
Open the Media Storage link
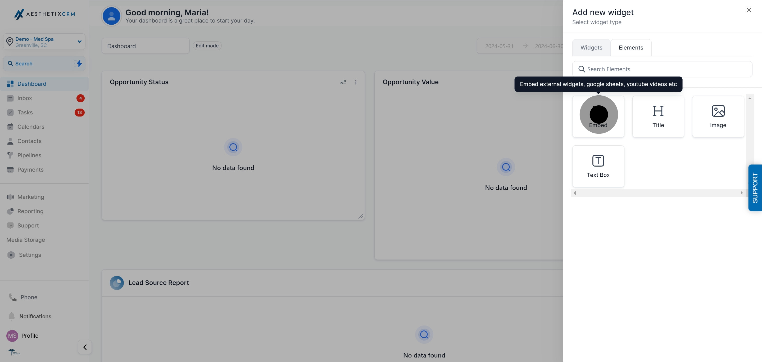[x=26, y=240]
